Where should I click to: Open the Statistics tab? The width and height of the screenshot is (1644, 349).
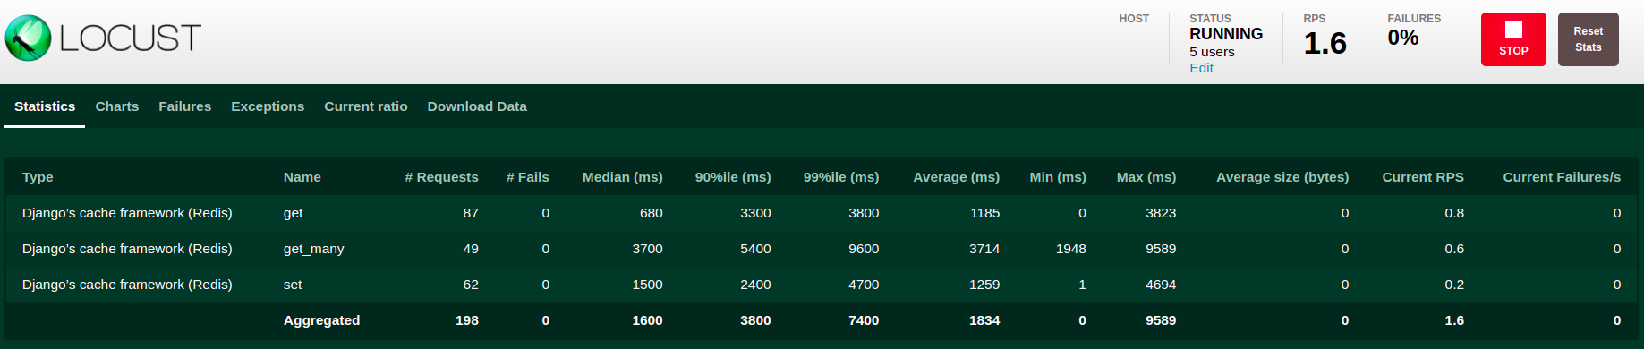click(x=45, y=106)
